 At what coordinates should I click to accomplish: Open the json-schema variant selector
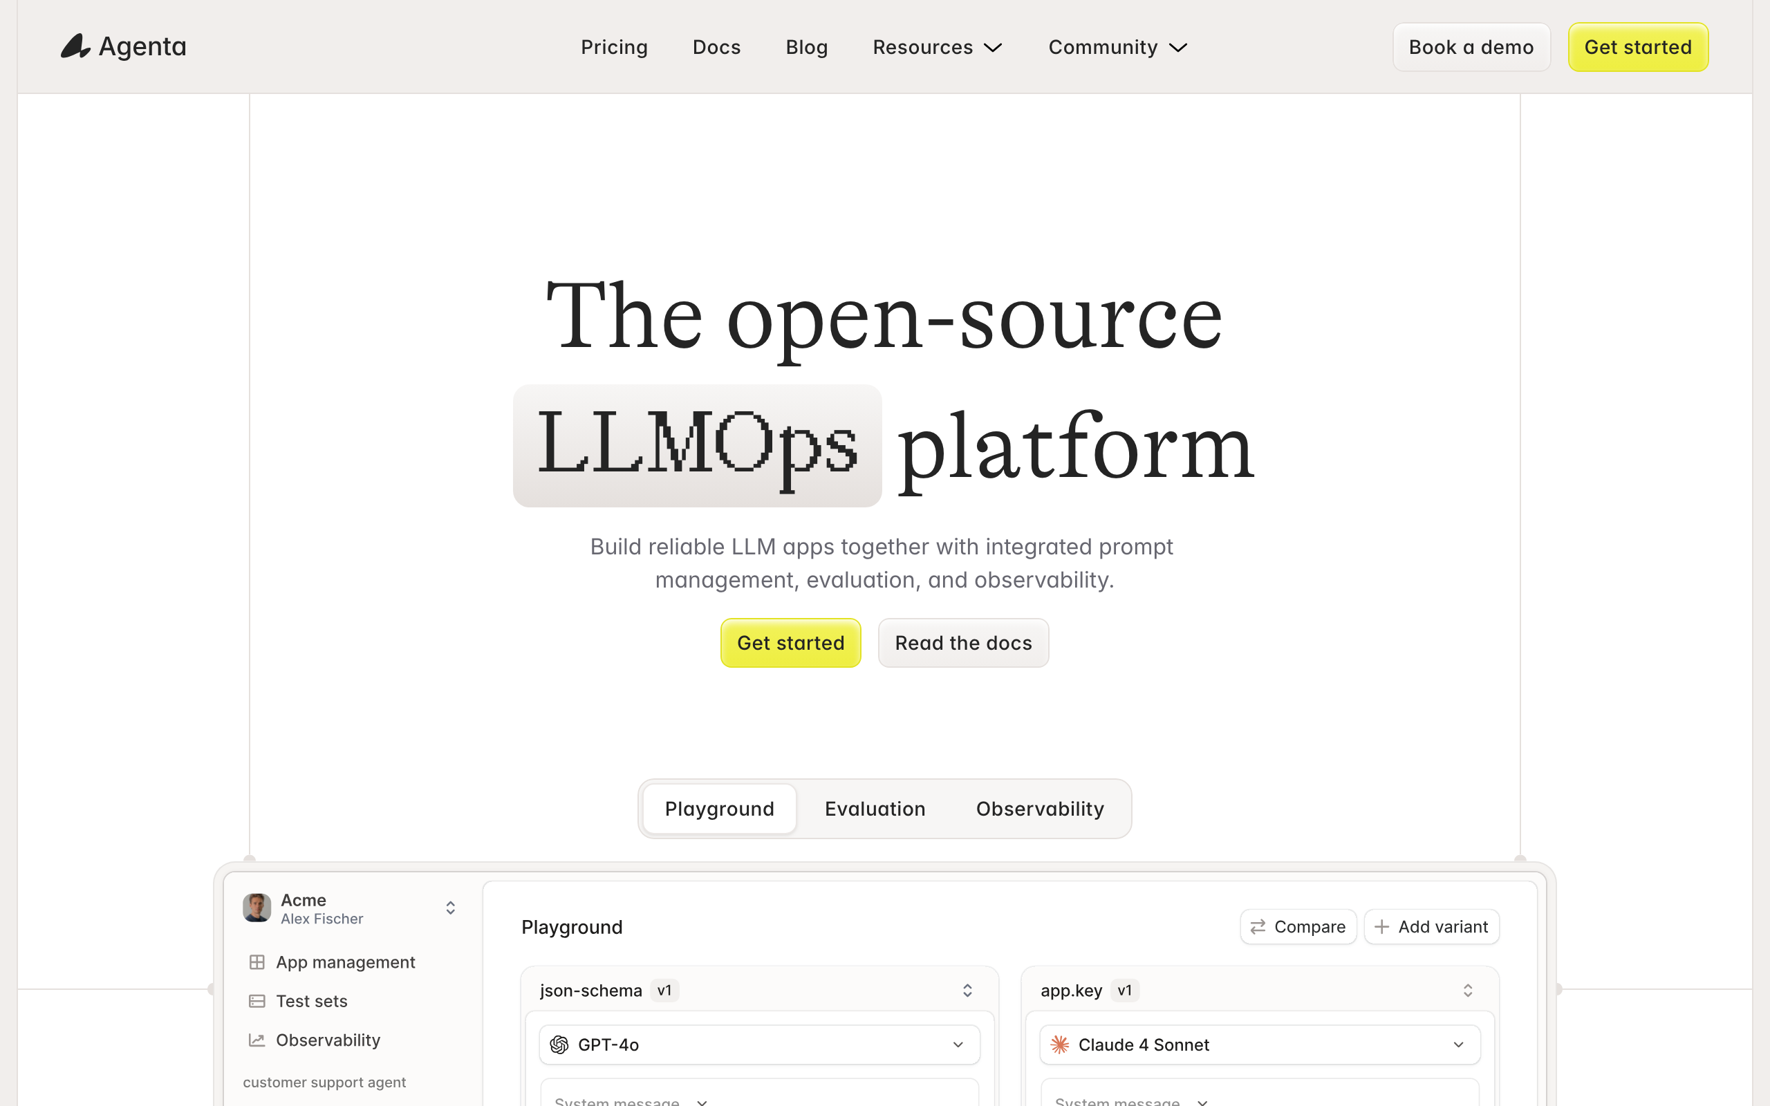[967, 991]
